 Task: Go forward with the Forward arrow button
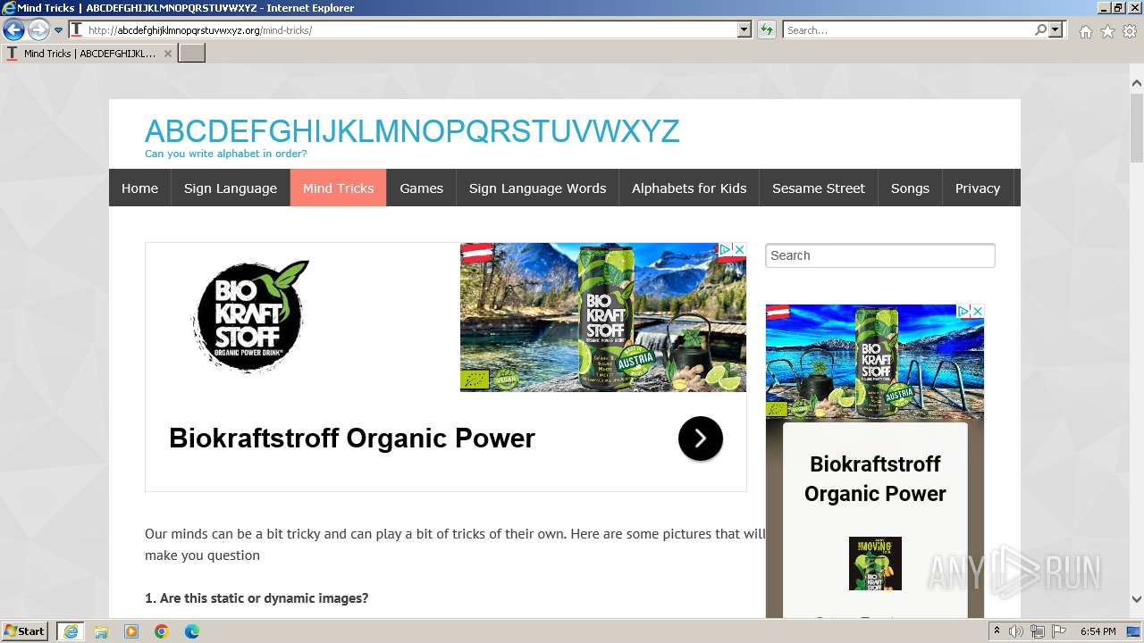coord(38,30)
